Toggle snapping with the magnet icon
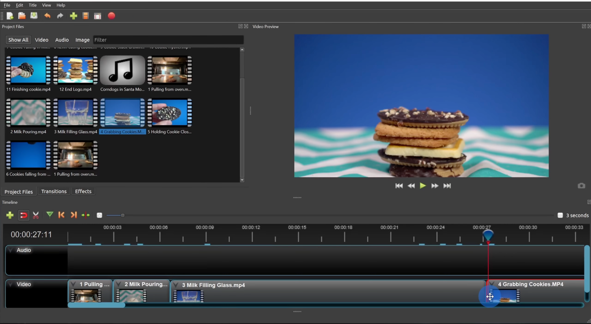 coord(23,215)
